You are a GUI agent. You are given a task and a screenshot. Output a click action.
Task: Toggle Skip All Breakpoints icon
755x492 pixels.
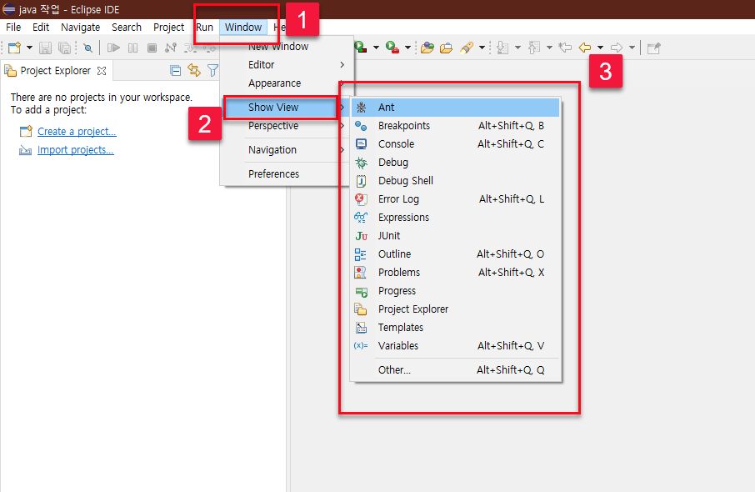coord(87,48)
